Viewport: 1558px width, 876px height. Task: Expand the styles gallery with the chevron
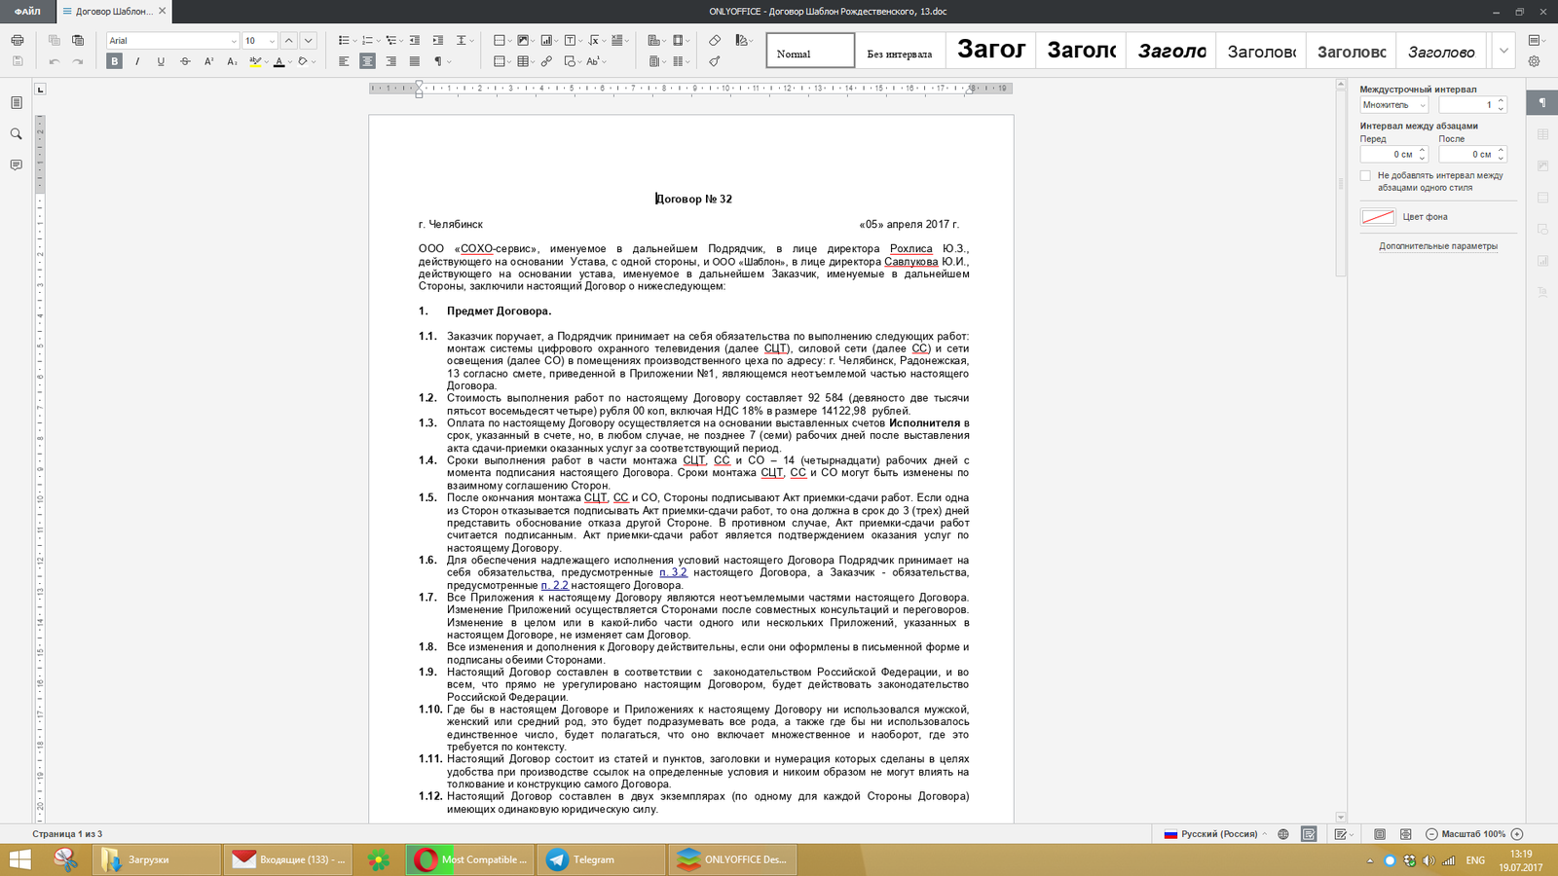point(1503,51)
